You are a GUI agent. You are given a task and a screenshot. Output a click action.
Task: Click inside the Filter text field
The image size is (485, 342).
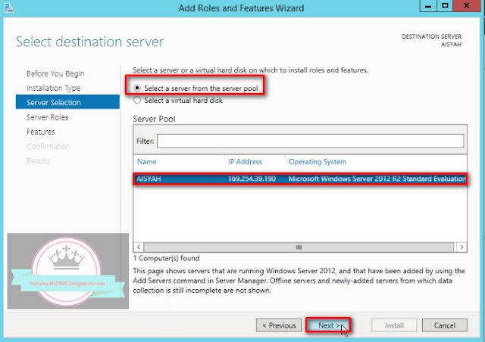point(310,141)
